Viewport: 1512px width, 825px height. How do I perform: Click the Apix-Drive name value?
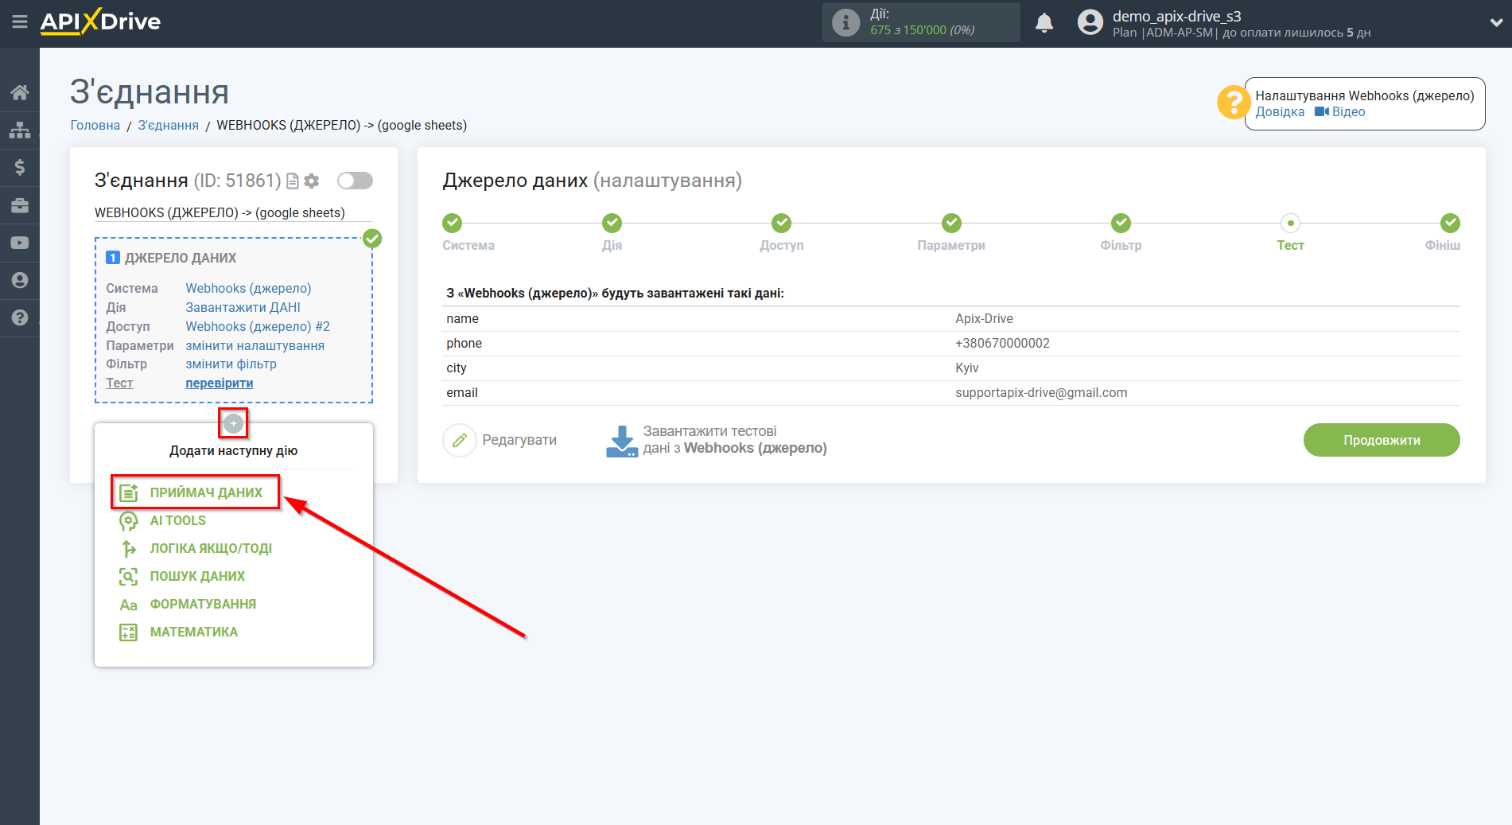[984, 318]
